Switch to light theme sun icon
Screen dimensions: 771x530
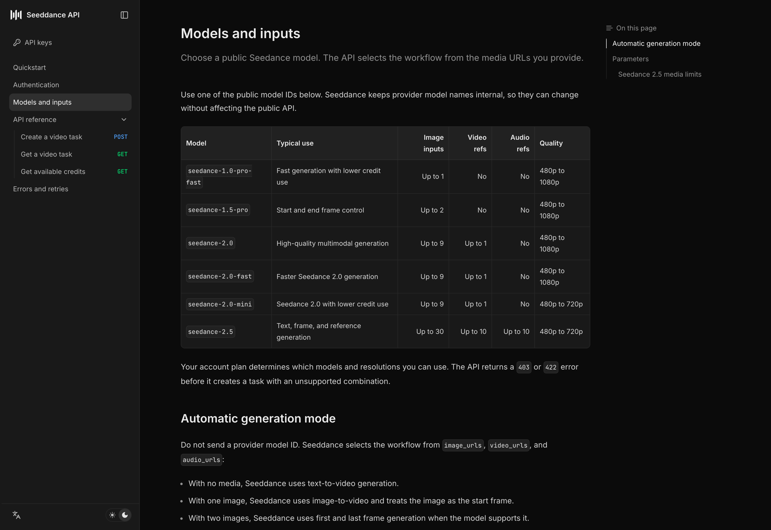point(112,515)
